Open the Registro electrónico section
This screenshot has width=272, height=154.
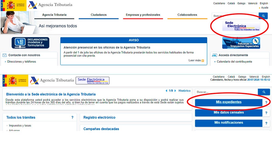click(x=99, y=117)
